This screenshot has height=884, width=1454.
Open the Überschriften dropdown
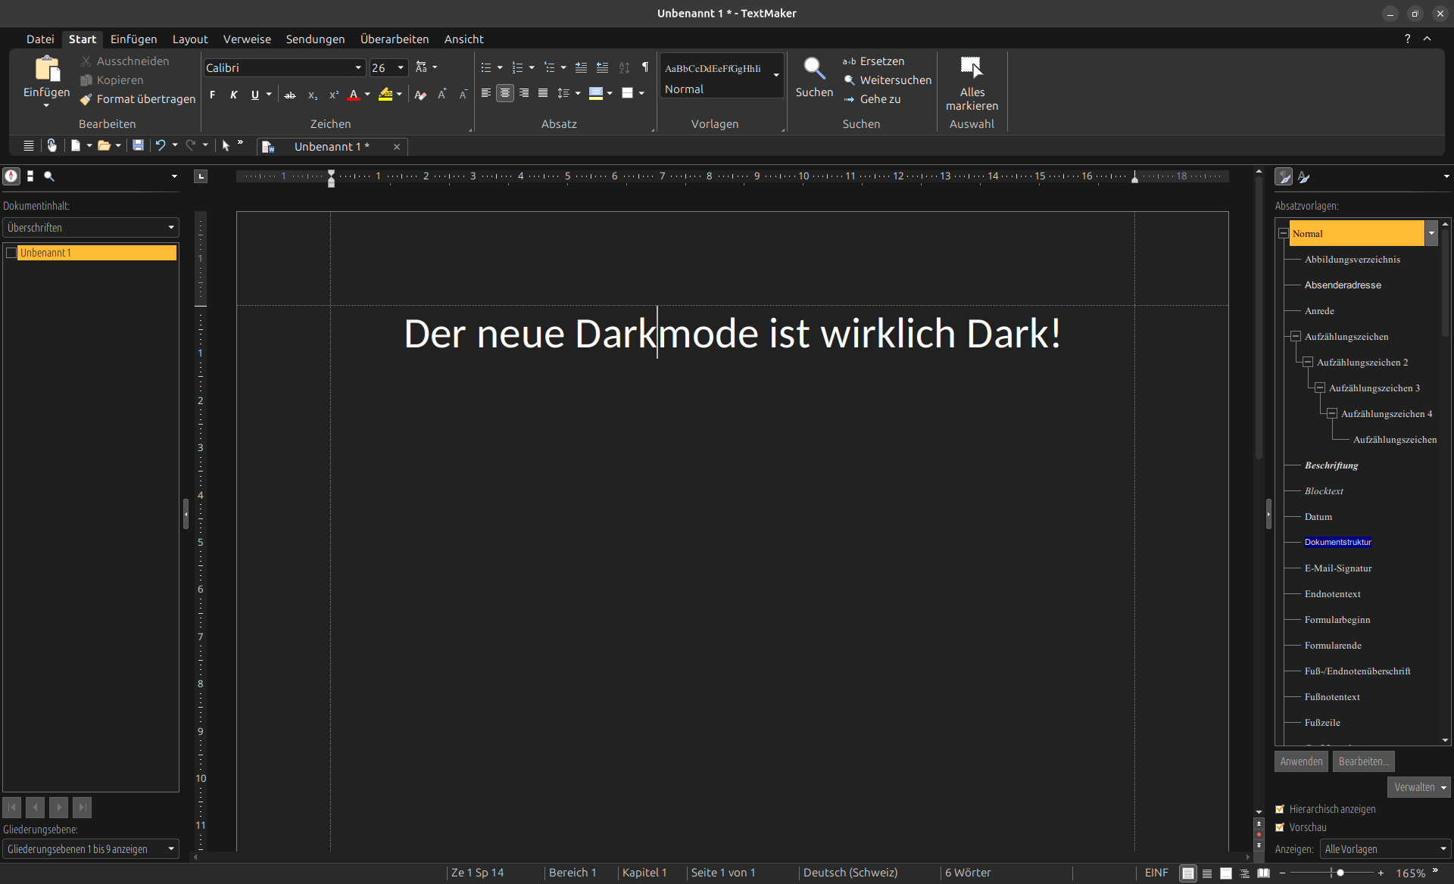(x=91, y=227)
